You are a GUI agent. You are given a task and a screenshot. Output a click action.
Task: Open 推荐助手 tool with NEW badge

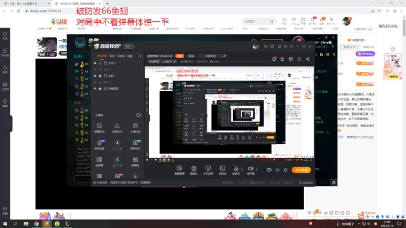pyautogui.click(x=135, y=145)
